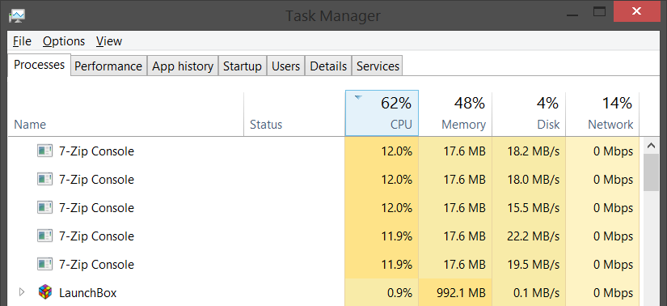
Task: Sort by the Network column header
Action: pos(603,113)
